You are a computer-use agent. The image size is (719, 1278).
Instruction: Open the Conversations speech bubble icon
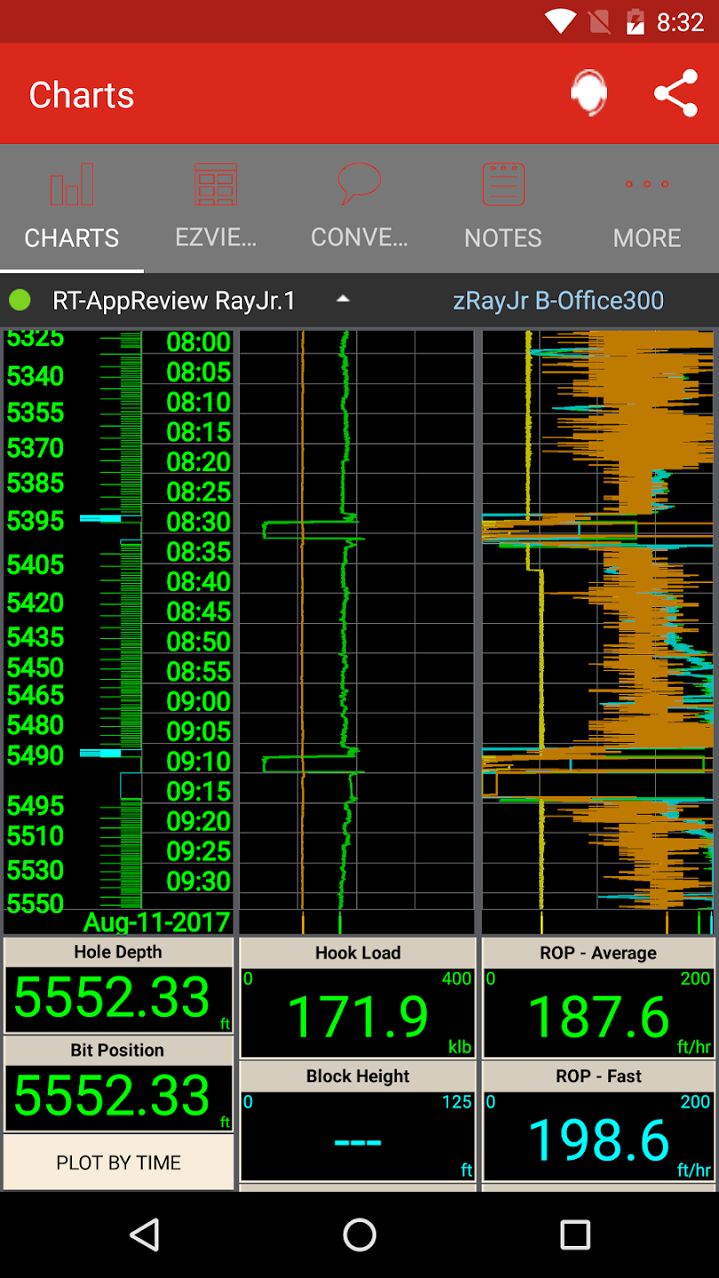[359, 185]
